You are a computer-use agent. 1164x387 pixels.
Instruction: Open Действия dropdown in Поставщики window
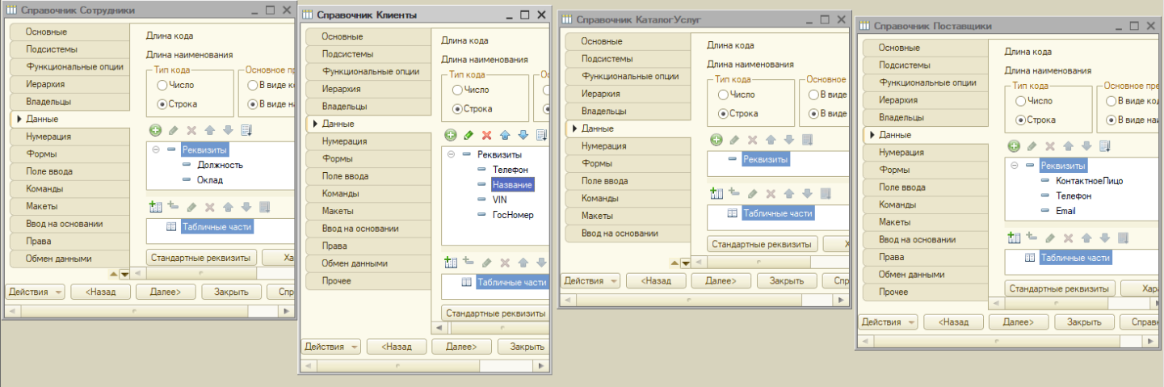(889, 321)
